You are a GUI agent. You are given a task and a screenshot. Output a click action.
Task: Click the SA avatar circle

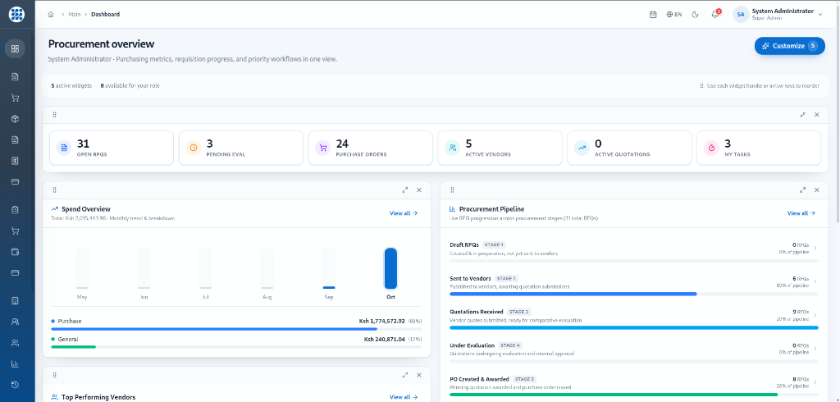[741, 15]
